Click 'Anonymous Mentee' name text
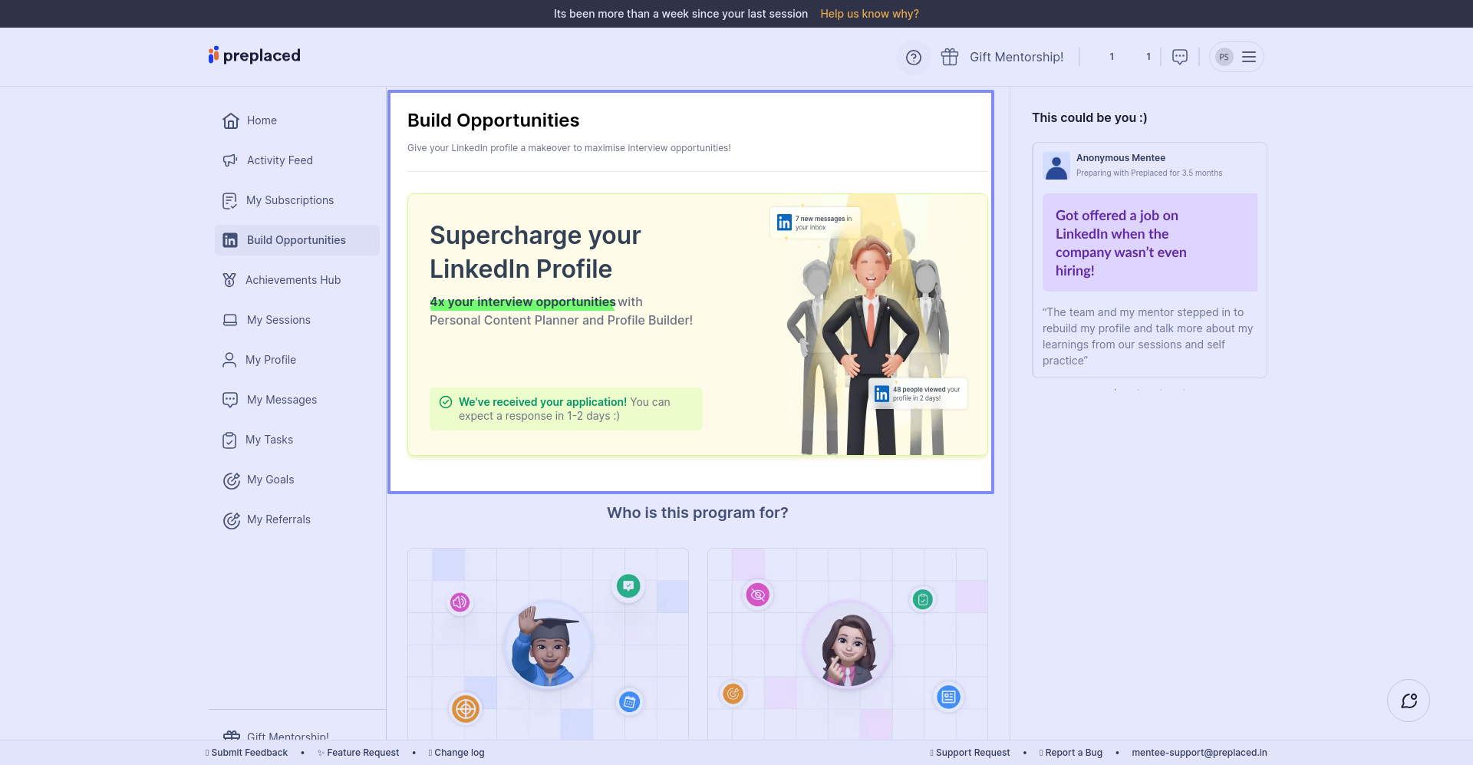 (1120, 158)
